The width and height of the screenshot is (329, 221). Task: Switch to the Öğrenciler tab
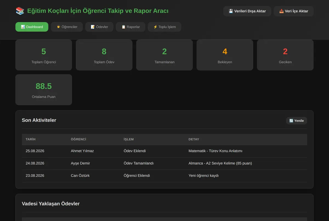67,27
